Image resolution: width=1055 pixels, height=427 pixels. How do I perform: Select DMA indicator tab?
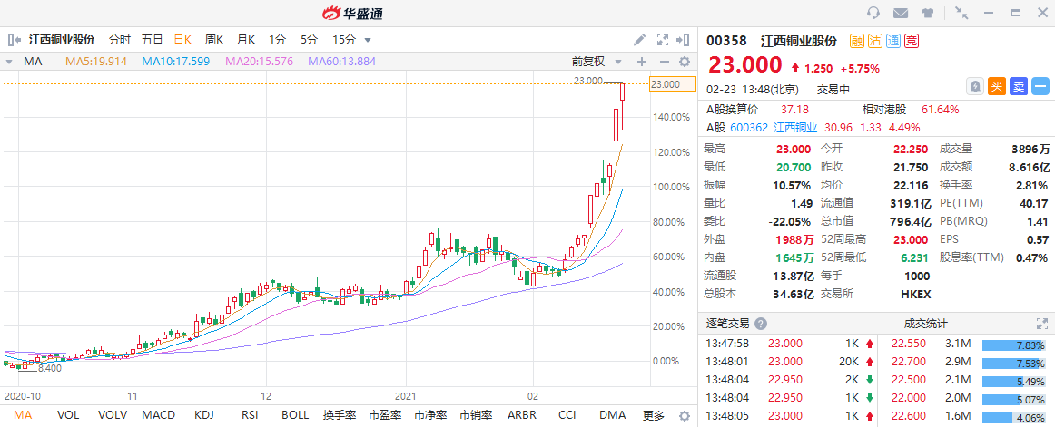[612, 415]
